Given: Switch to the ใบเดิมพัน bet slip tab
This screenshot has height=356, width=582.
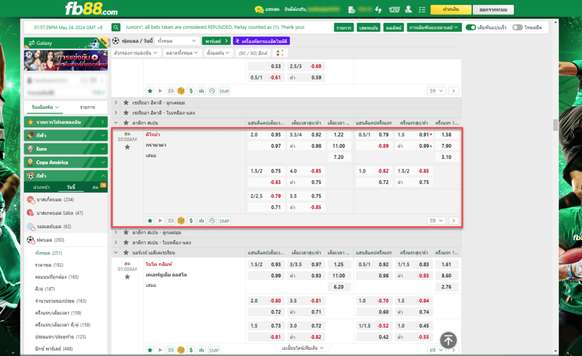Looking at the screenshot, I should [45, 107].
